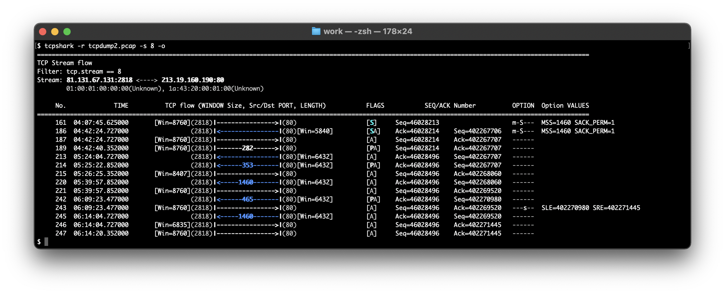Click the blue 353 length on packet 214
725x294 pixels.
[248, 165]
